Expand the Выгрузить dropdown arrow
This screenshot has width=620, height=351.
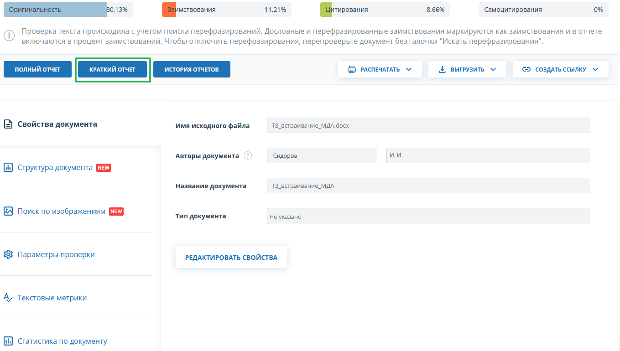point(493,69)
